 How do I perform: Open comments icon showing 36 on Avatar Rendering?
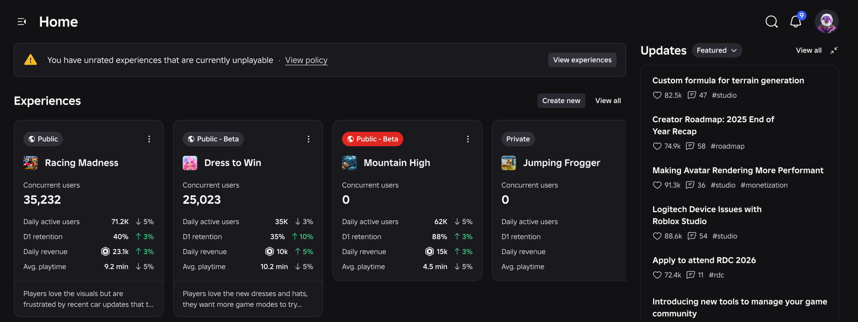tap(690, 185)
